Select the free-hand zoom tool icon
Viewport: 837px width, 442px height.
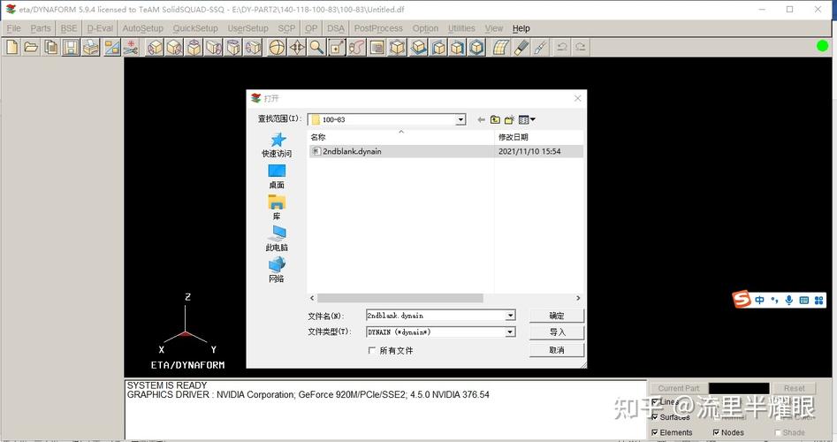coord(356,48)
